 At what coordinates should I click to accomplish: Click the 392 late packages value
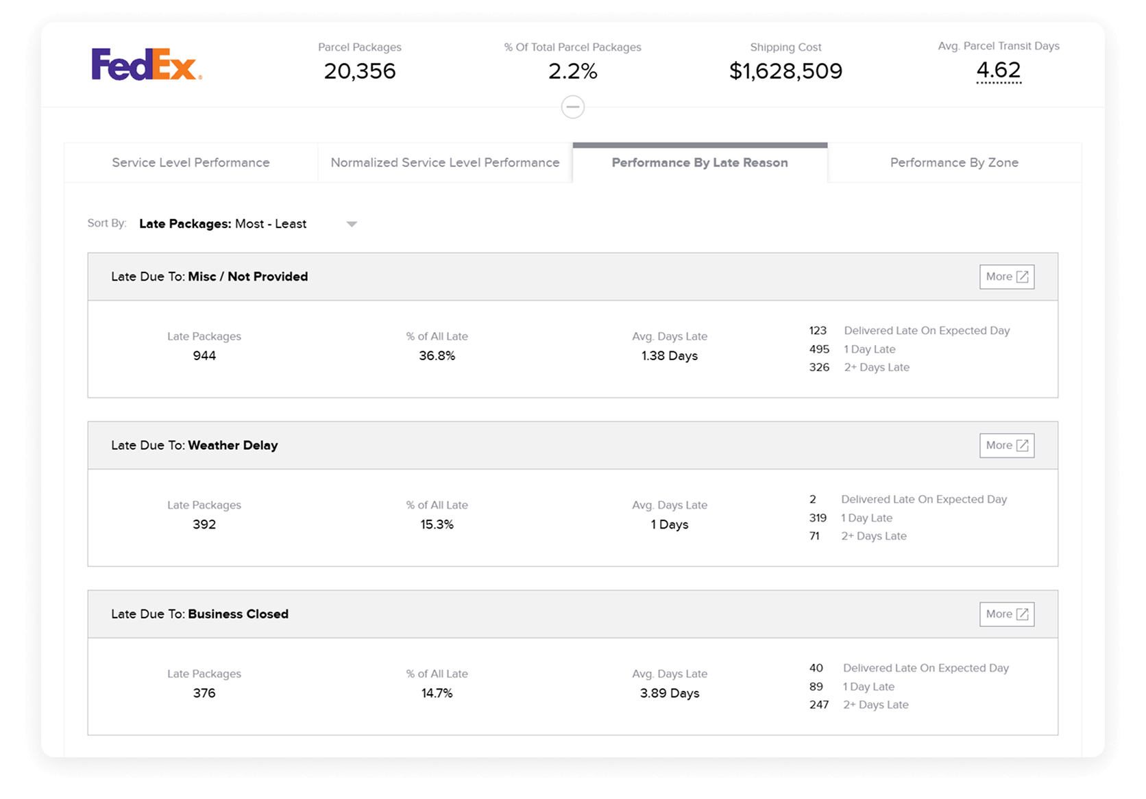204,524
